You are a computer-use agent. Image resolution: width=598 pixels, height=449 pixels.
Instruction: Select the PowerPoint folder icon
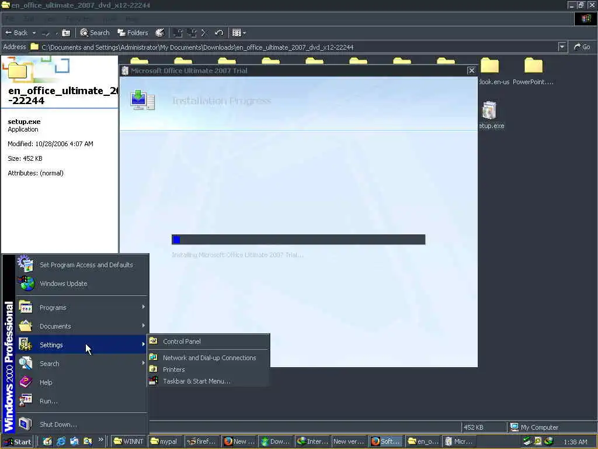tap(533, 65)
